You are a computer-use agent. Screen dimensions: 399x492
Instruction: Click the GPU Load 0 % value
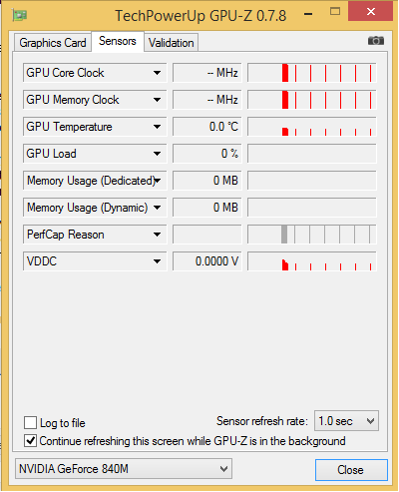click(207, 154)
